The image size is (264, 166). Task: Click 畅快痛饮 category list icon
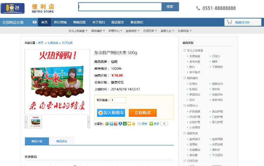184,78
